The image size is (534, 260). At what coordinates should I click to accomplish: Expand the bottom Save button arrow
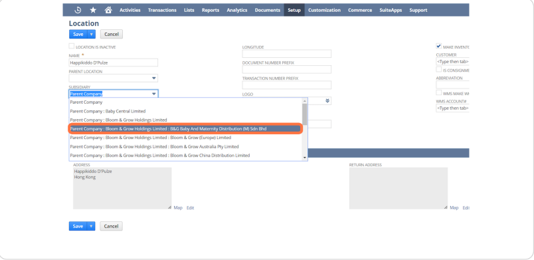click(x=91, y=226)
